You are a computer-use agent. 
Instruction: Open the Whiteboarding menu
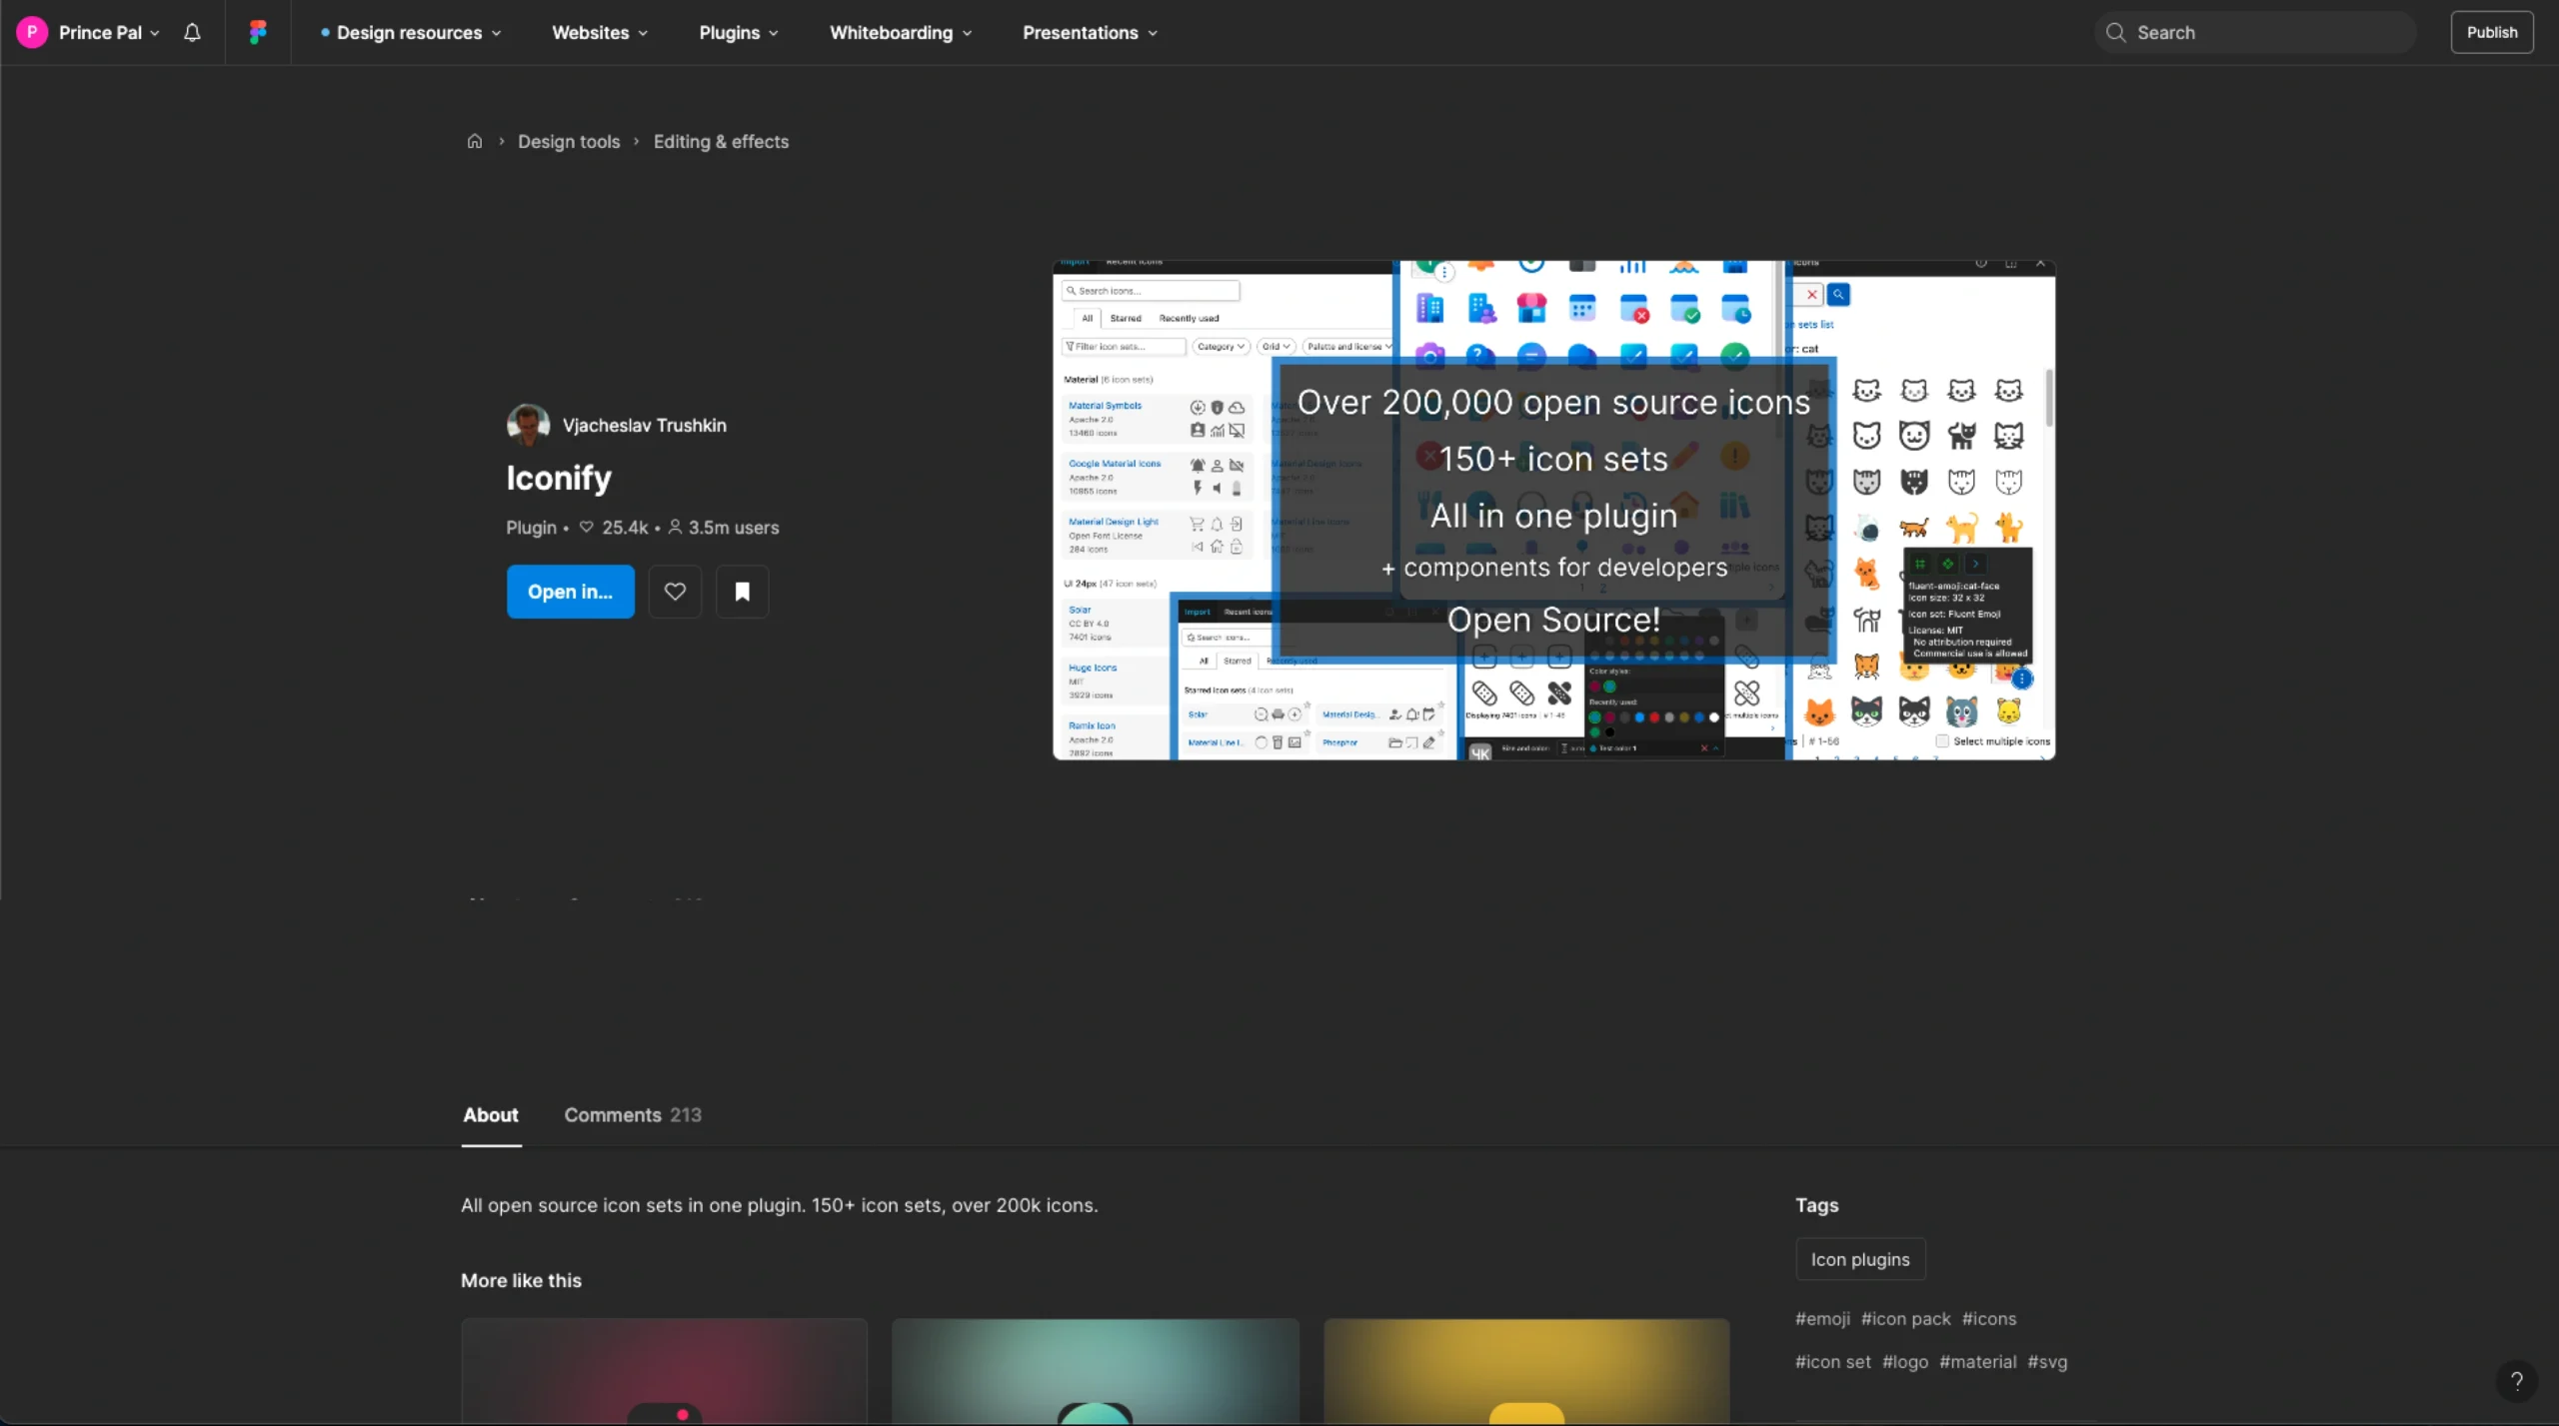click(901, 32)
